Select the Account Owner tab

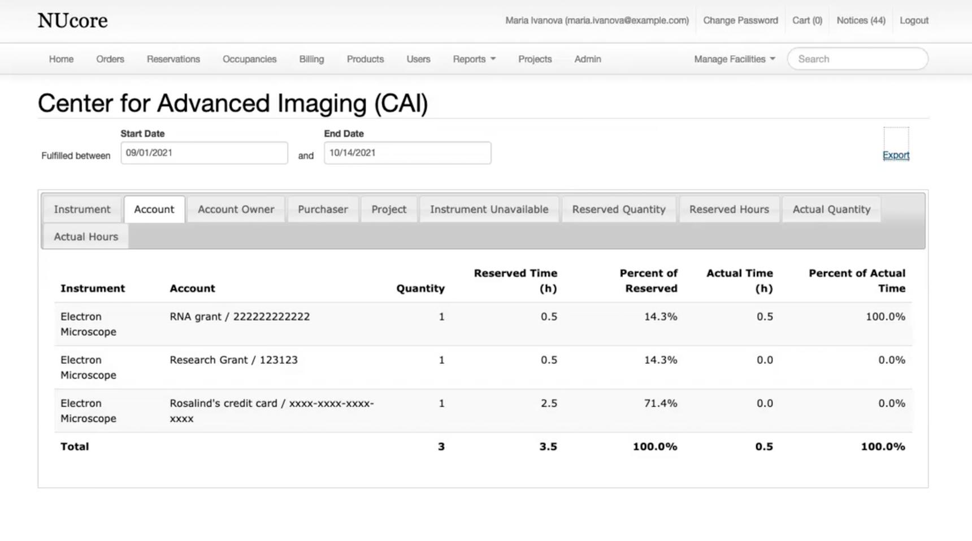[x=236, y=210]
